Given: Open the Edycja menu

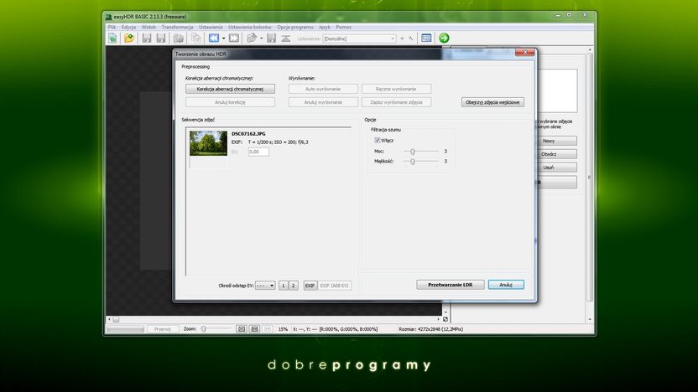Looking at the screenshot, I should (128, 27).
